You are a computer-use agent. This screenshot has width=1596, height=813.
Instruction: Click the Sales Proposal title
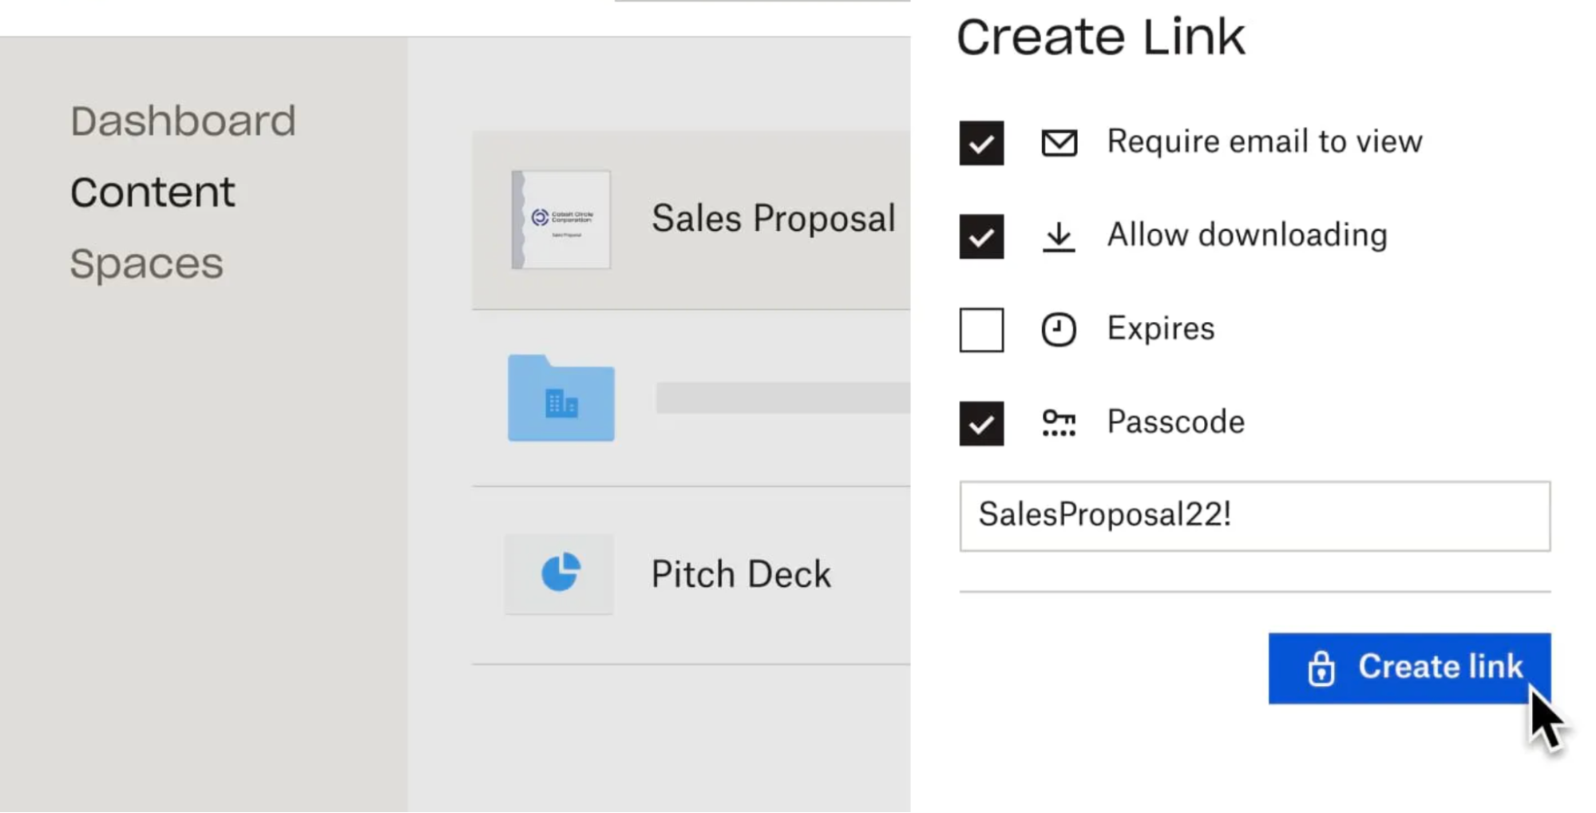point(773,219)
